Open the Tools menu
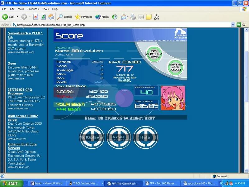This screenshot has width=249, height=187. 45,9
